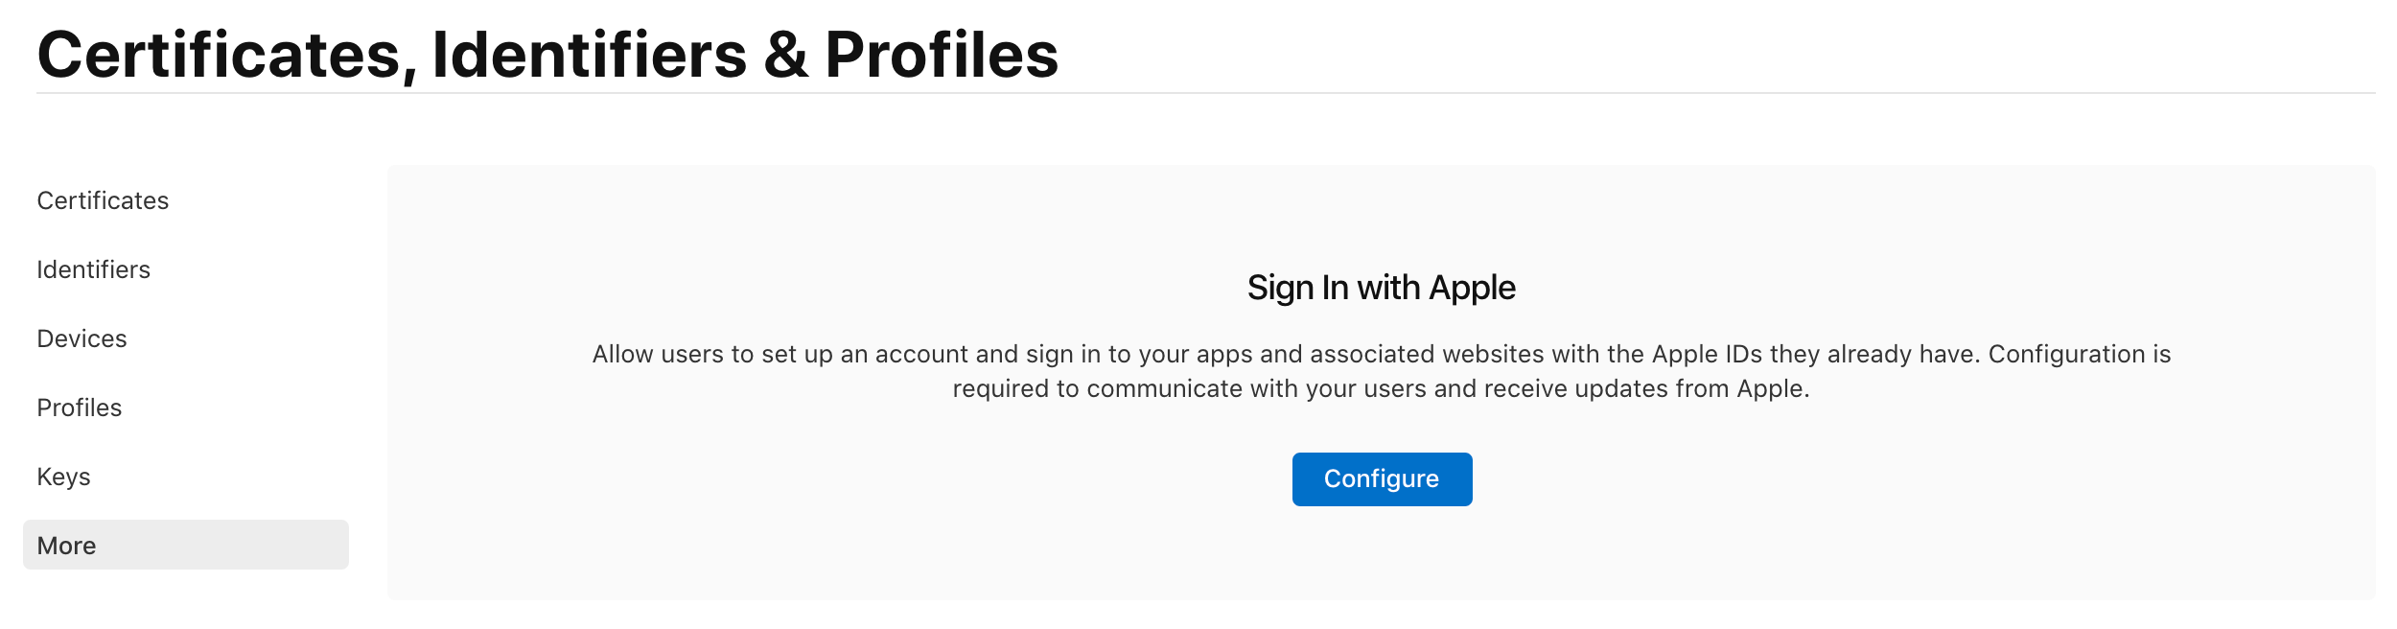
Task: Click the divider line under the page title
Action: tap(1205, 93)
